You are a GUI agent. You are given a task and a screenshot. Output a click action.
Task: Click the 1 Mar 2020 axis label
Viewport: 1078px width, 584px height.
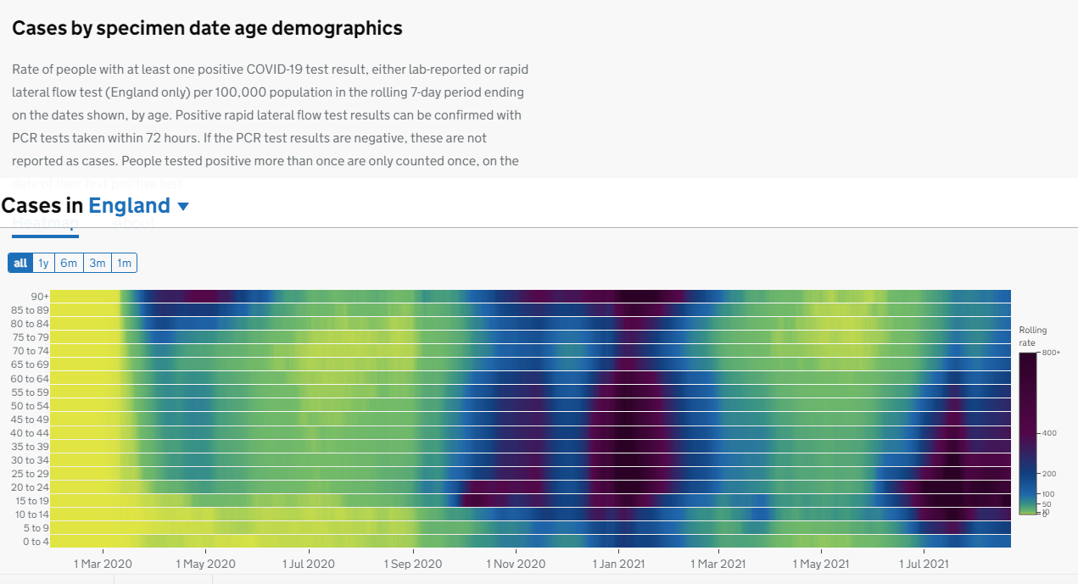pyautogui.click(x=103, y=564)
